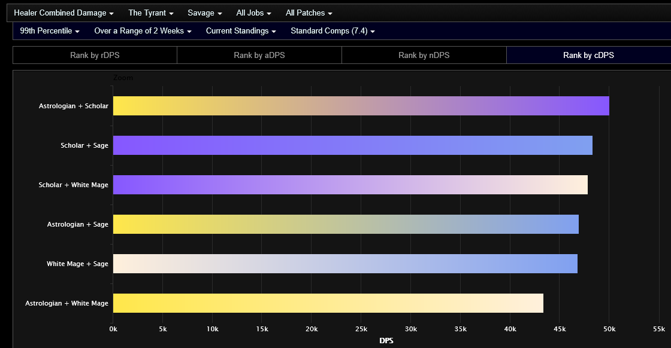Switch to the Rank by aDPS tab
This screenshot has height=348, width=671.
coord(259,55)
